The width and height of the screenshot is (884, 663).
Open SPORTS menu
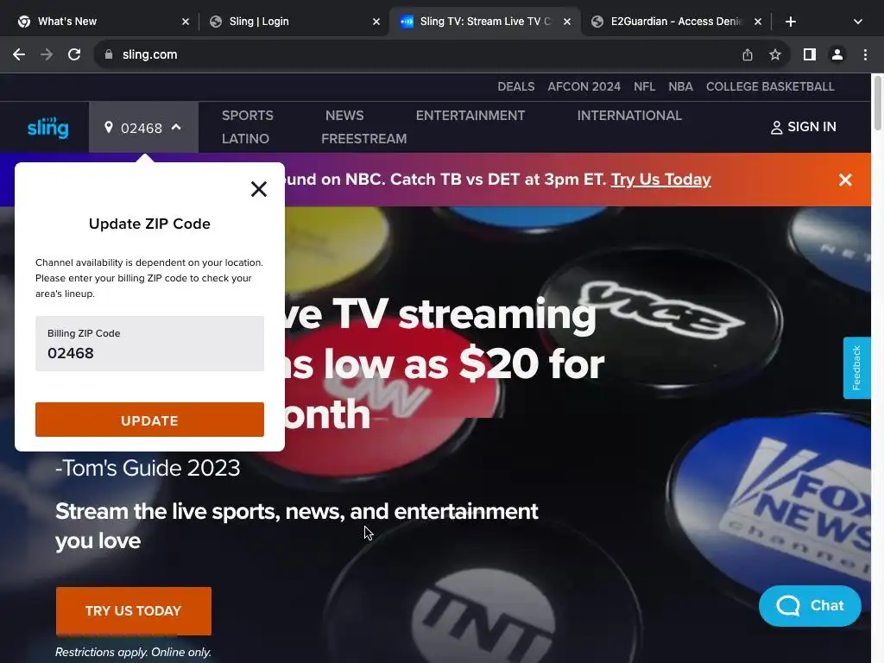click(x=248, y=116)
